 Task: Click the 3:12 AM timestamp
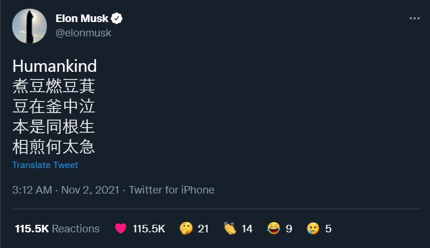pos(33,190)
